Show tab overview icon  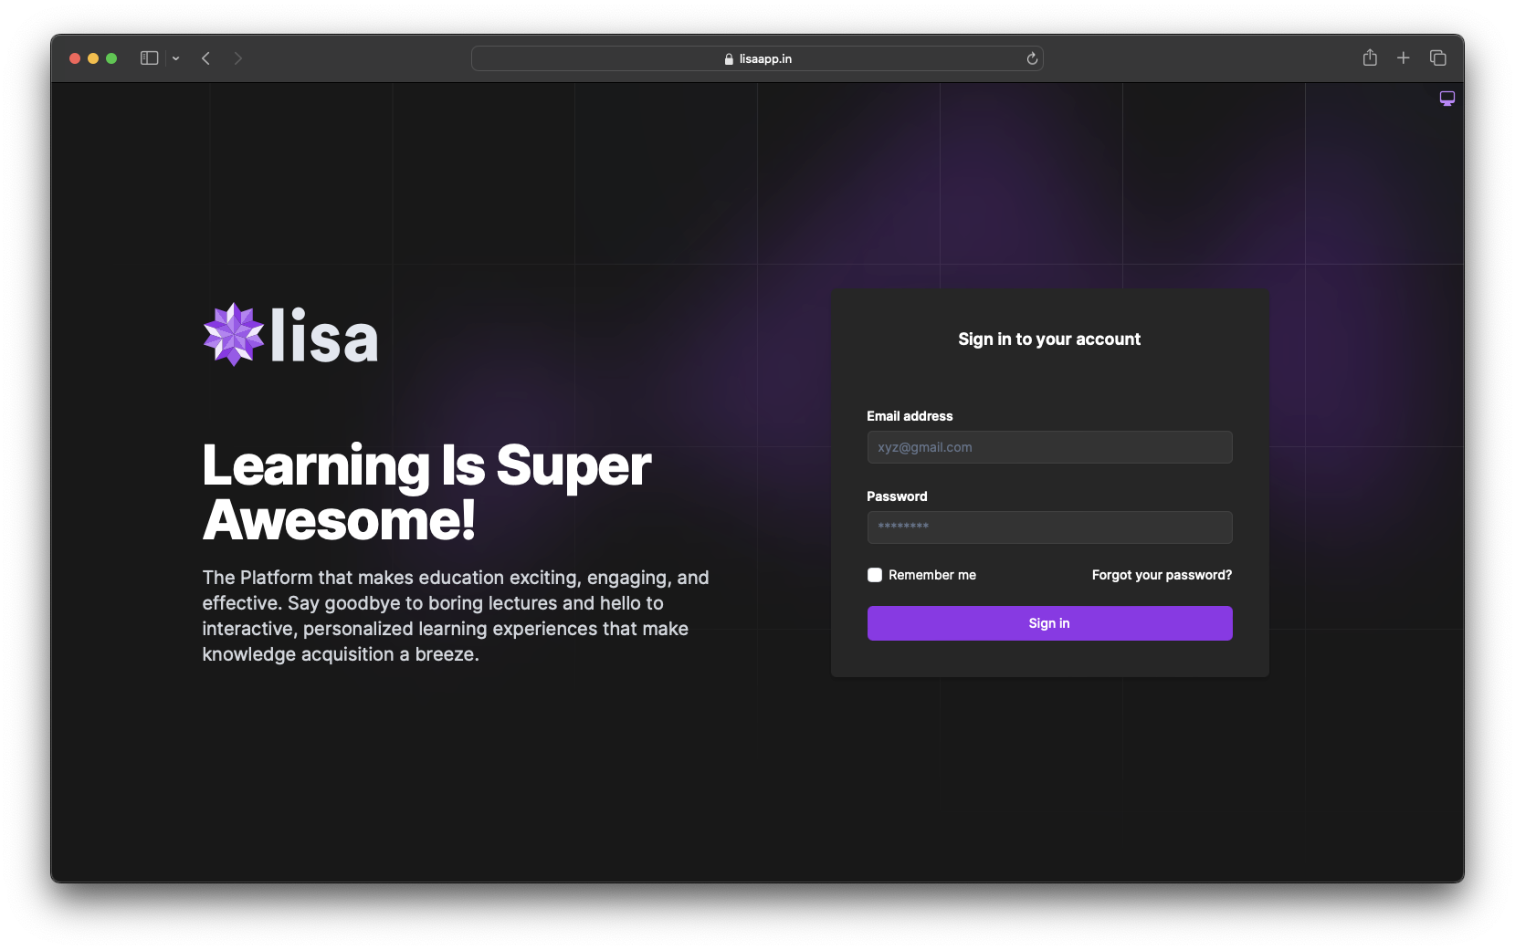[1438, 58]
